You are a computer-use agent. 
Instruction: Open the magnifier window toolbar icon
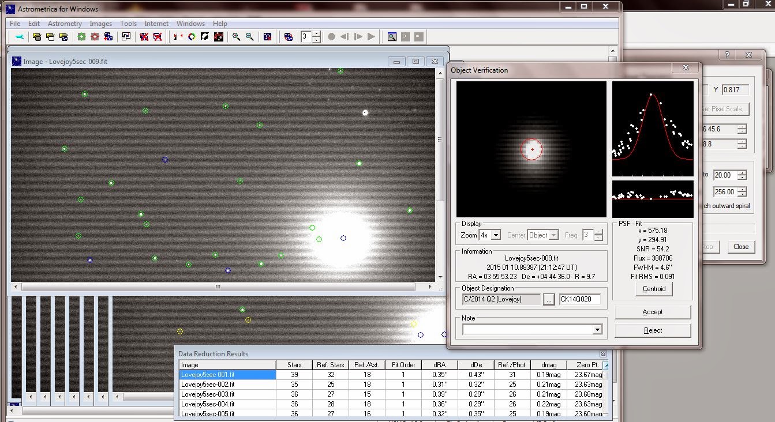[x=392, y=37]
